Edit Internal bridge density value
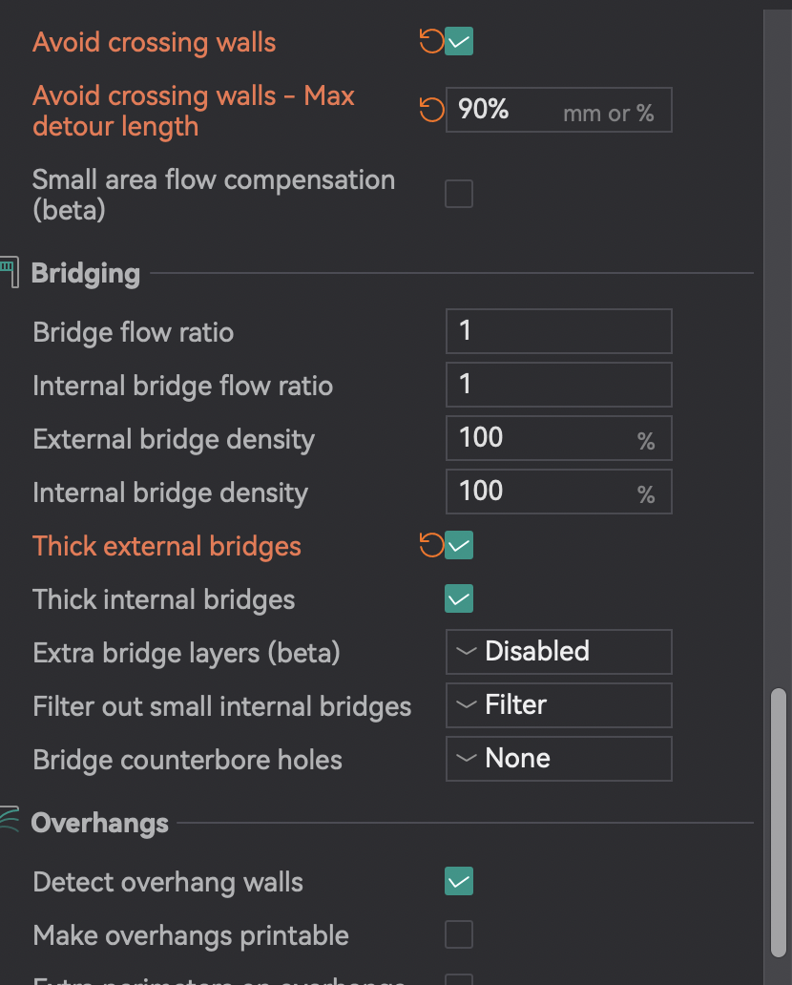792x985 pixels. 559,492
